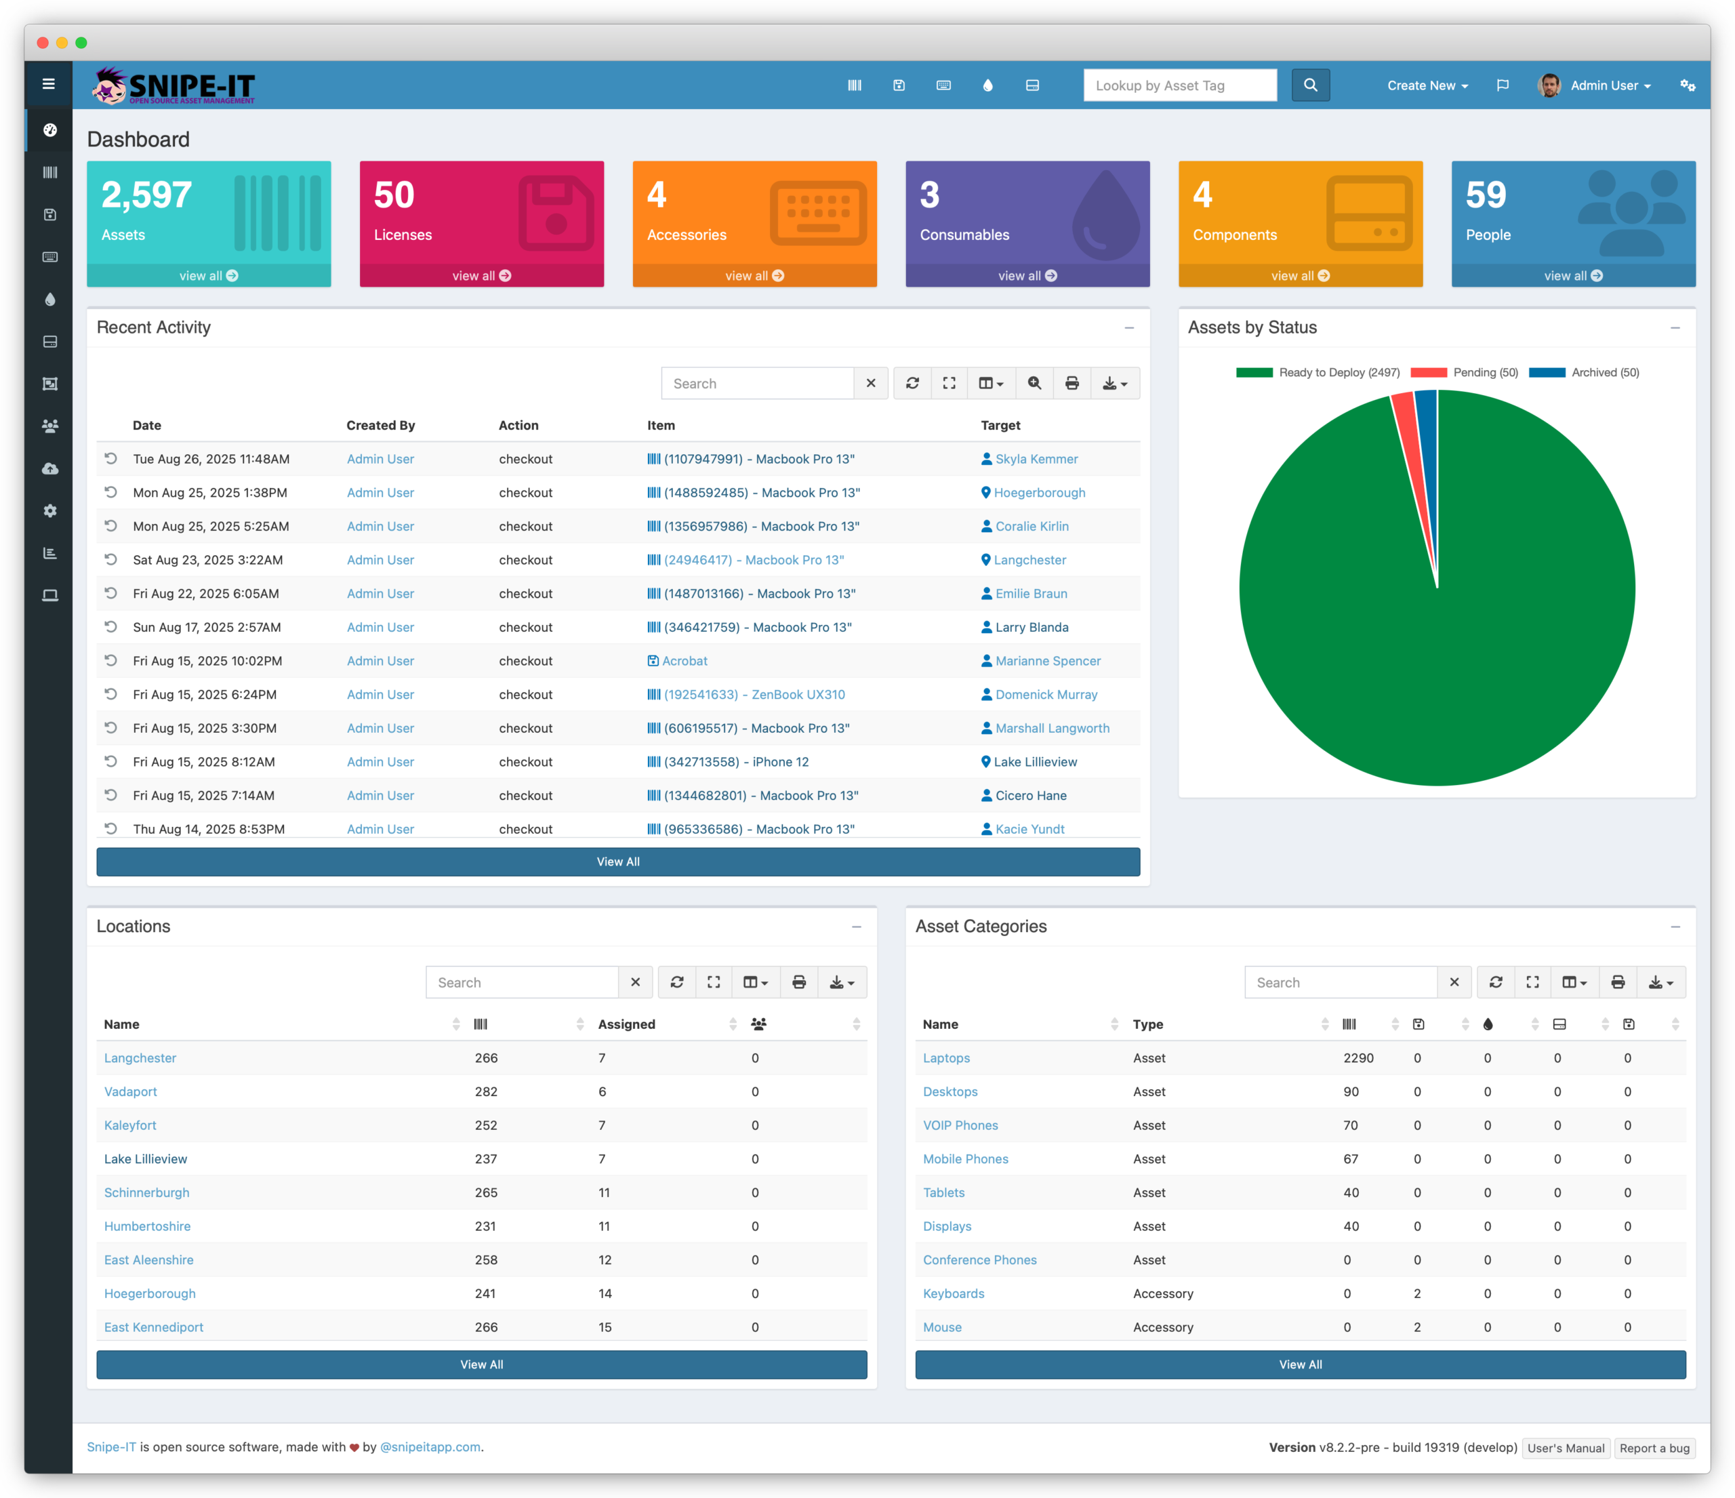1735x1498 pixels.
Task: Open the Recent Activity export dropdown
Action: coord(1114,384)
